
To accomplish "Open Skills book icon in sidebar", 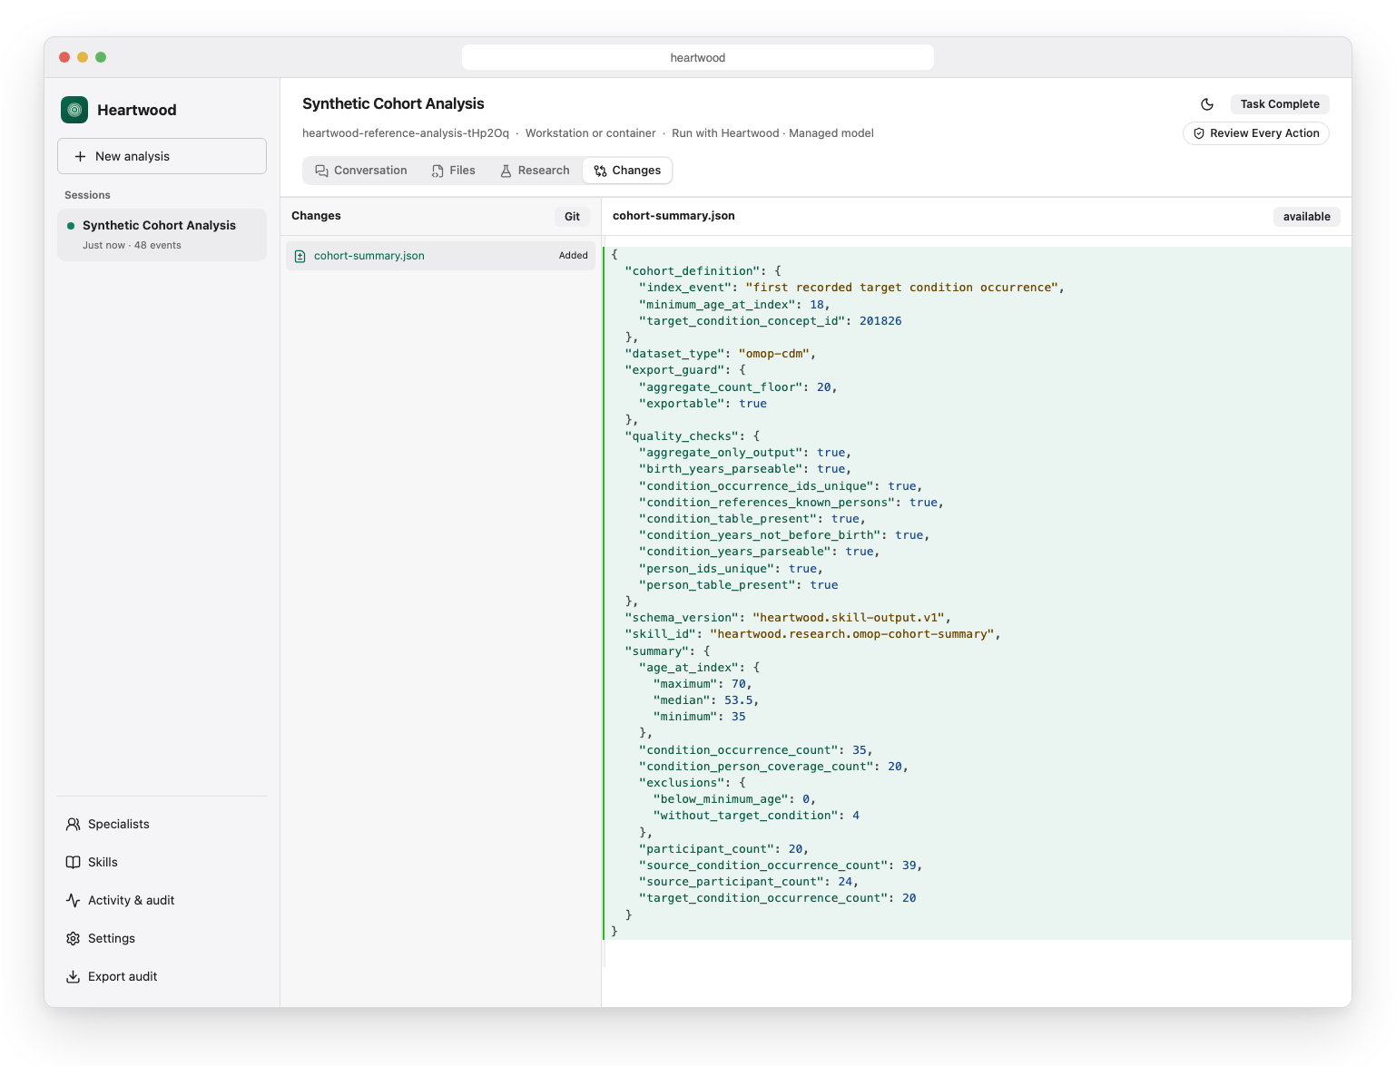I will click(74, 863).
